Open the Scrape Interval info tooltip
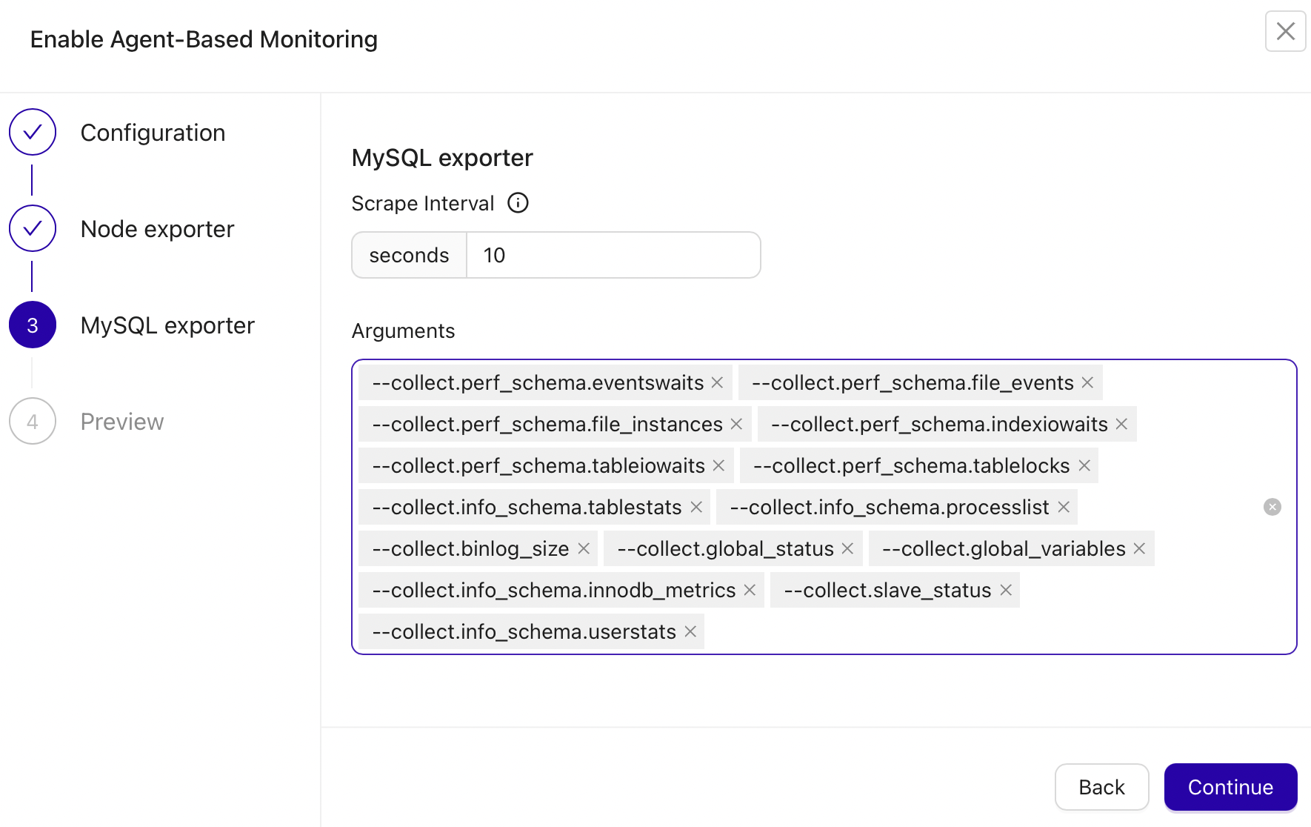Image resolution: width=1311 pixels, height=827 pixels. coord(518,202)
